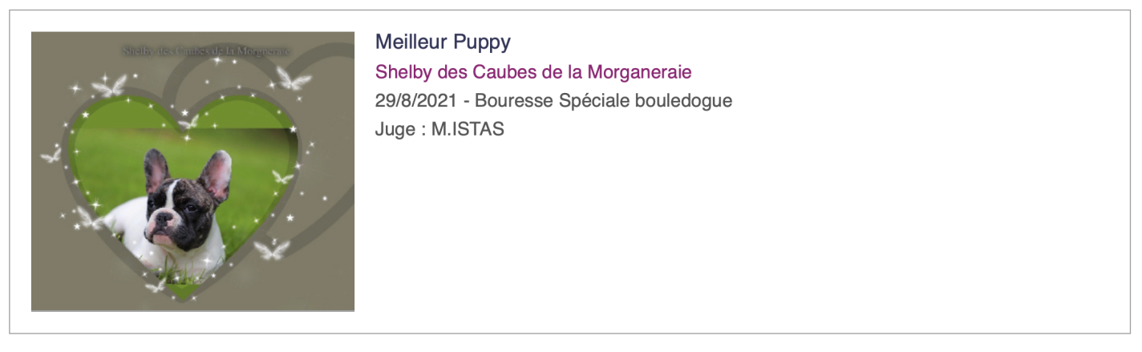
Task: Click the date text 29/8/2021
Action: tap(415, 101)
